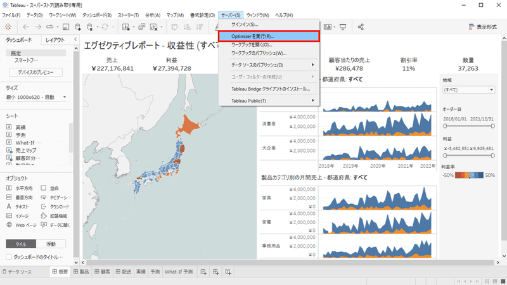
Task: Click the Tableau start page logo icon
Action: click(8, 27)
